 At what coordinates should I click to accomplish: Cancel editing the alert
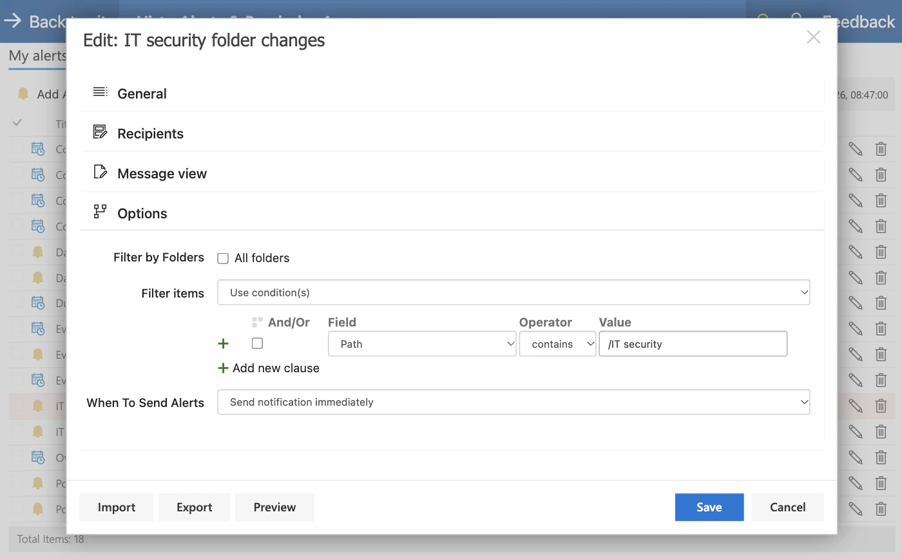coord(788,507)
